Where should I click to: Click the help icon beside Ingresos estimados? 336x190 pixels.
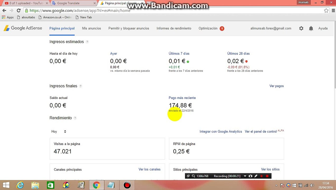click(x=87, y=42)
